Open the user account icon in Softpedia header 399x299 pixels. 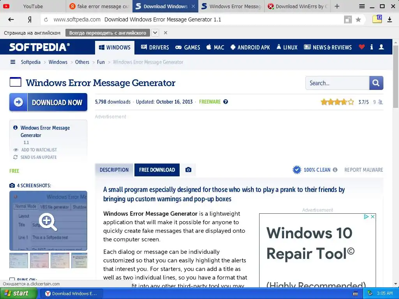[381, 47]
